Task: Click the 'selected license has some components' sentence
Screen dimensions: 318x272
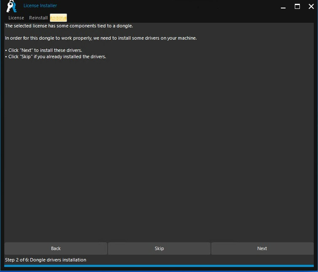Action: [69, 26]
